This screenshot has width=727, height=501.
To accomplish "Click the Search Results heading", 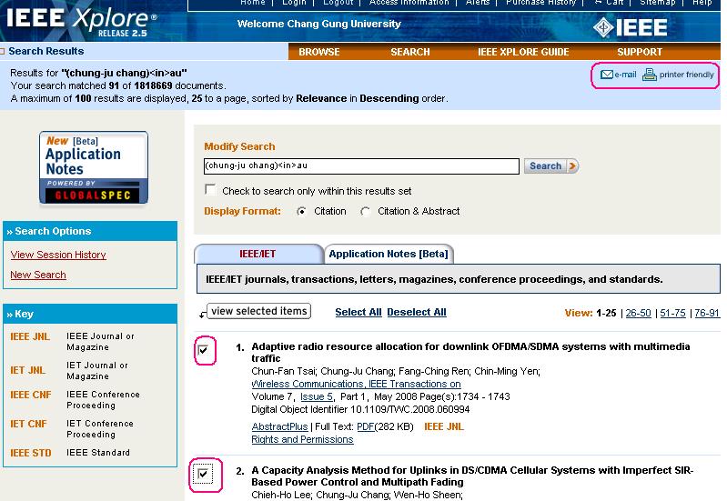I will click(x=45, y=51).
